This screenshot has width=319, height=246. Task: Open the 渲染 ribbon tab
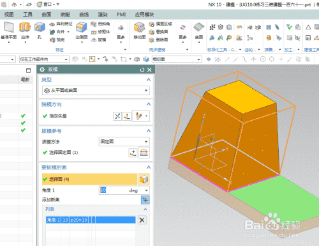[103, 15]
